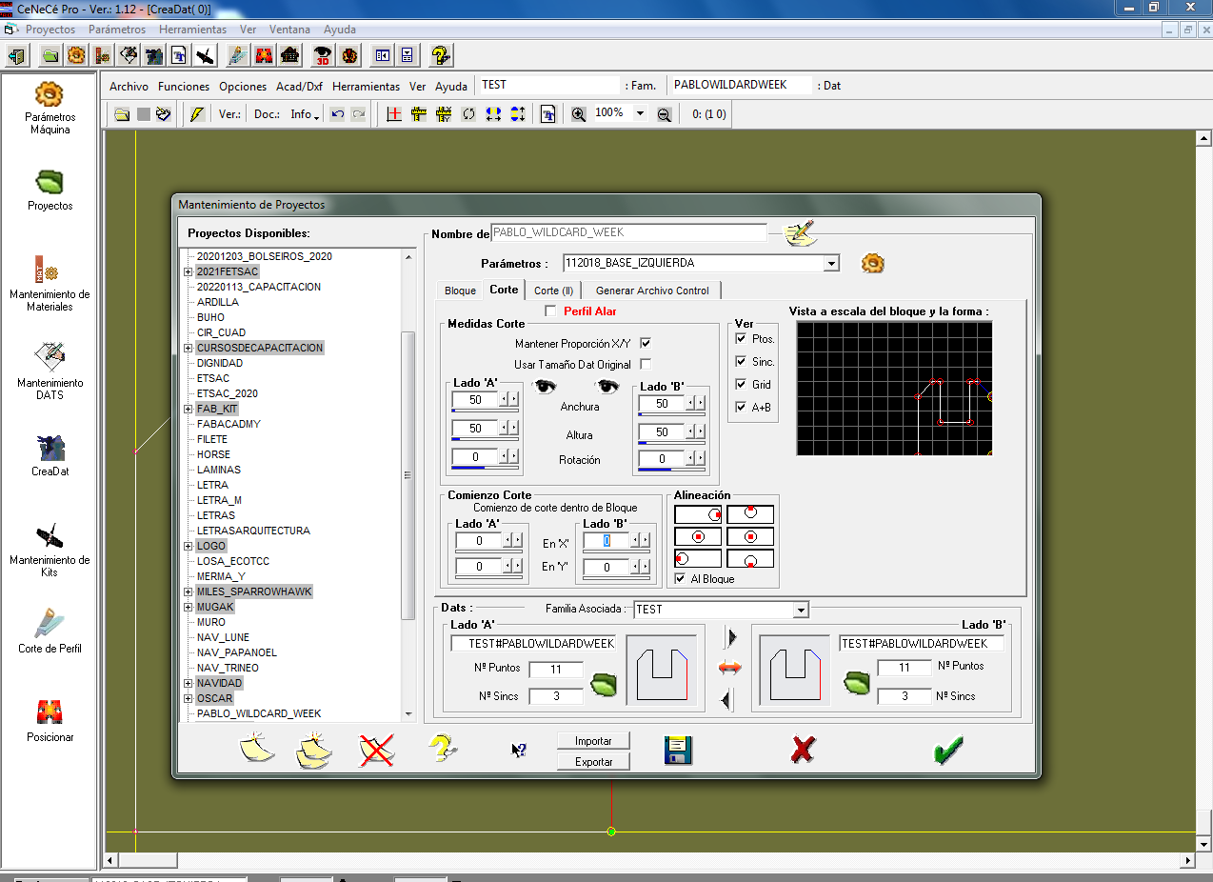
Task: Click the green checkmark accept icon
Action: point(947,751)
